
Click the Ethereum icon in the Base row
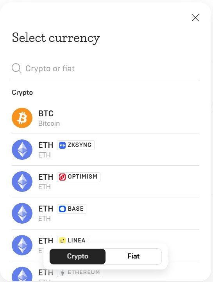click(22, 213)
